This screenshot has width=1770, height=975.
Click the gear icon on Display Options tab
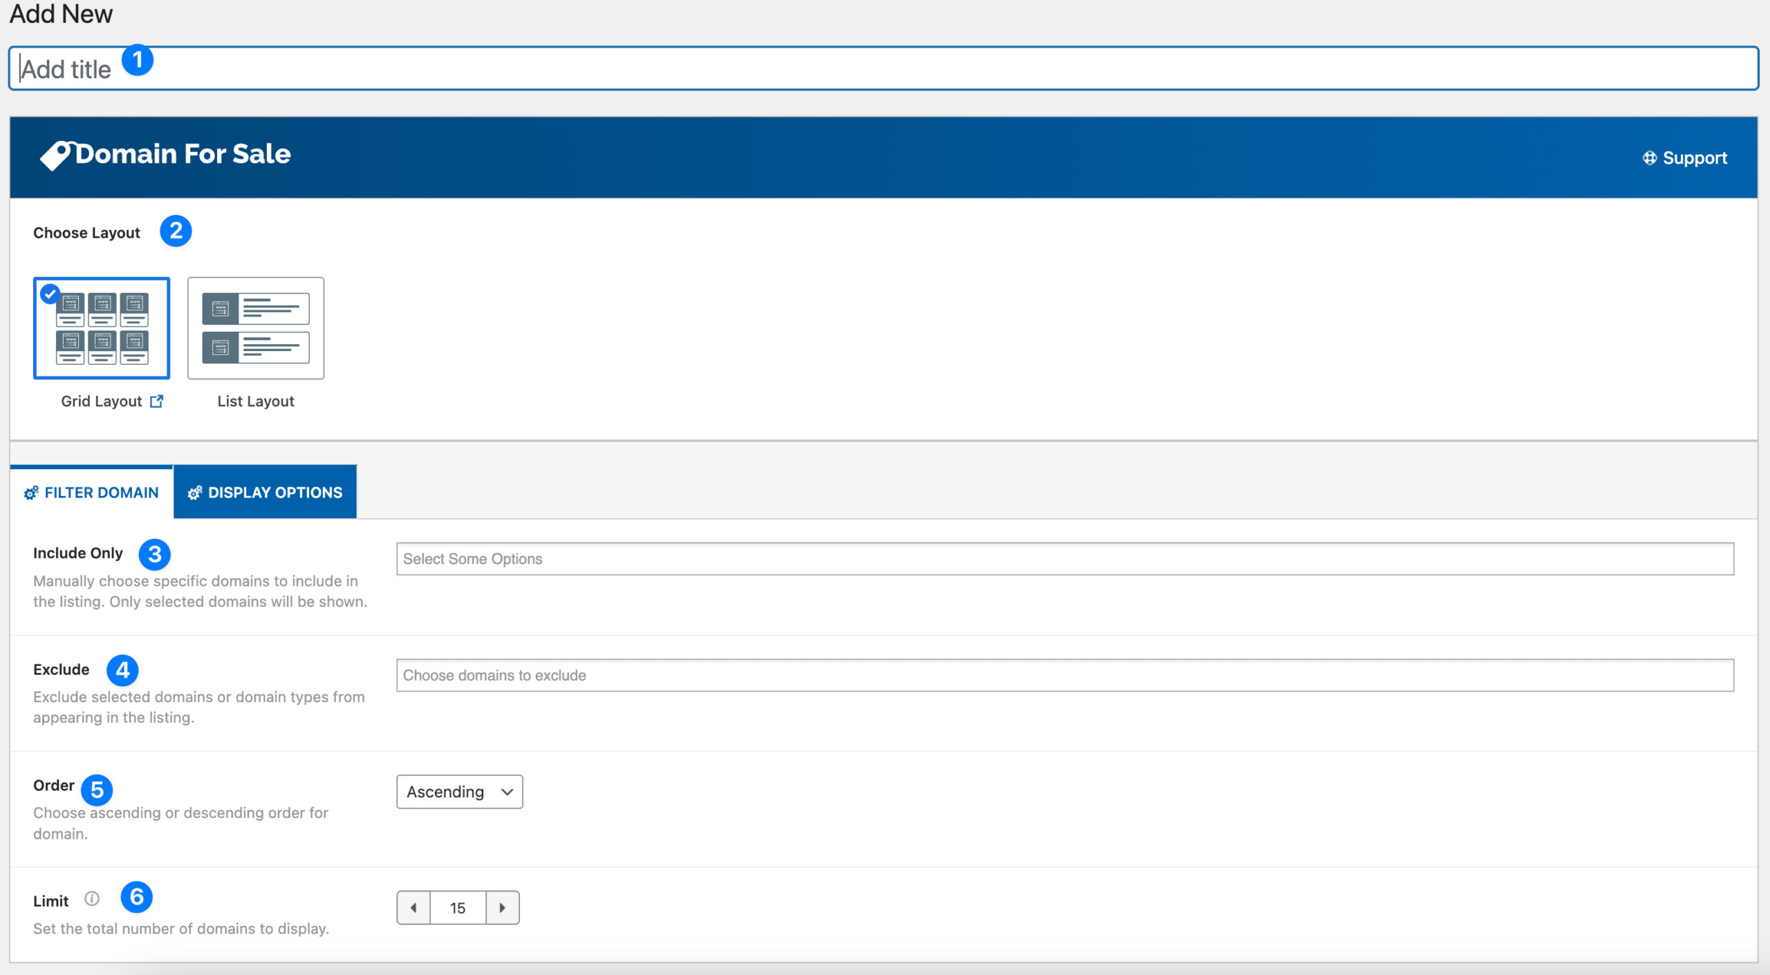(194, 492)
